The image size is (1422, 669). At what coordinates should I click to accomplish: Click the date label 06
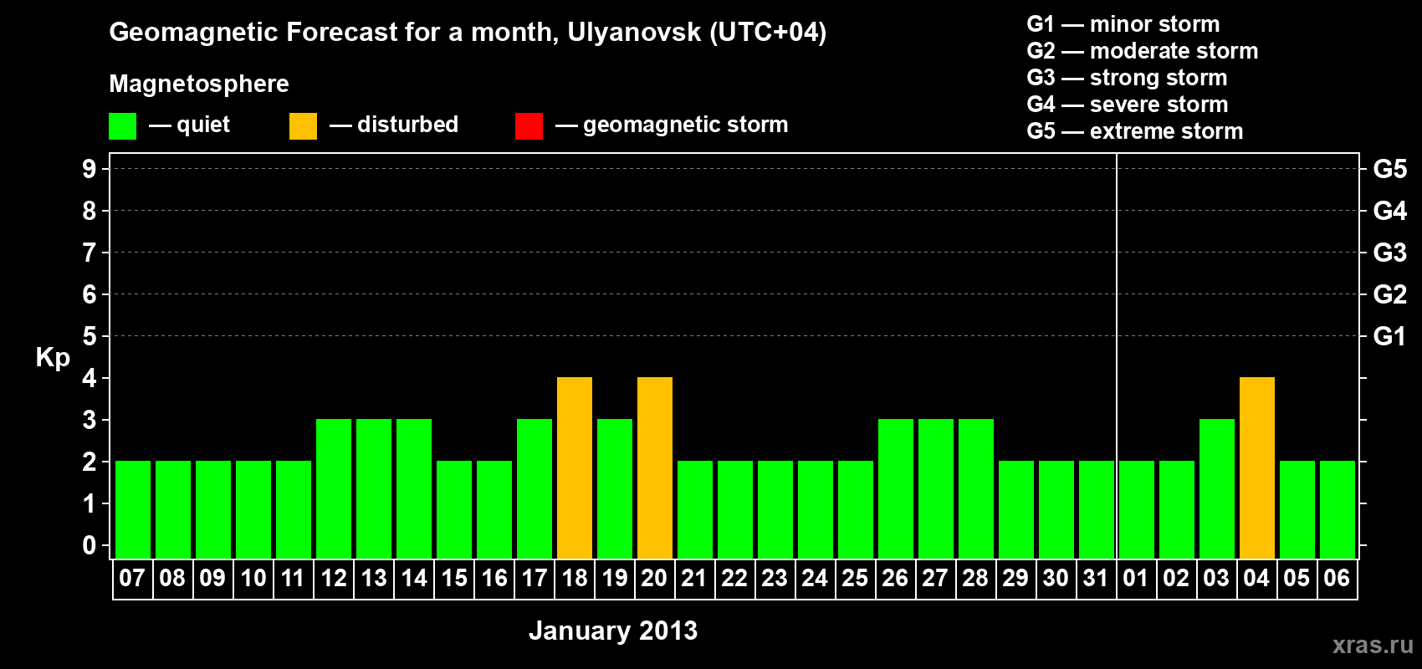[1337, 578]
